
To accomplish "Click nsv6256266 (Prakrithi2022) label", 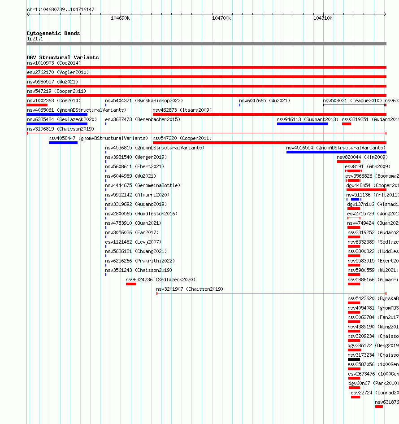I will pos(140,261).
